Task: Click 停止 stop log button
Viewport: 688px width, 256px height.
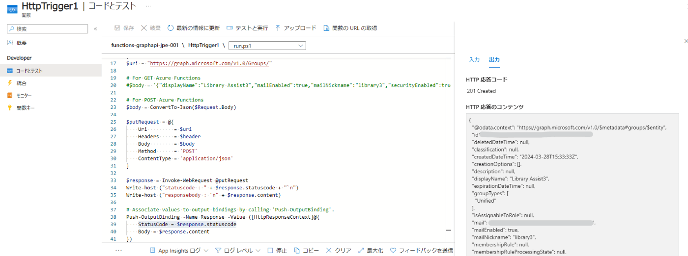Action: click(277, 250)
